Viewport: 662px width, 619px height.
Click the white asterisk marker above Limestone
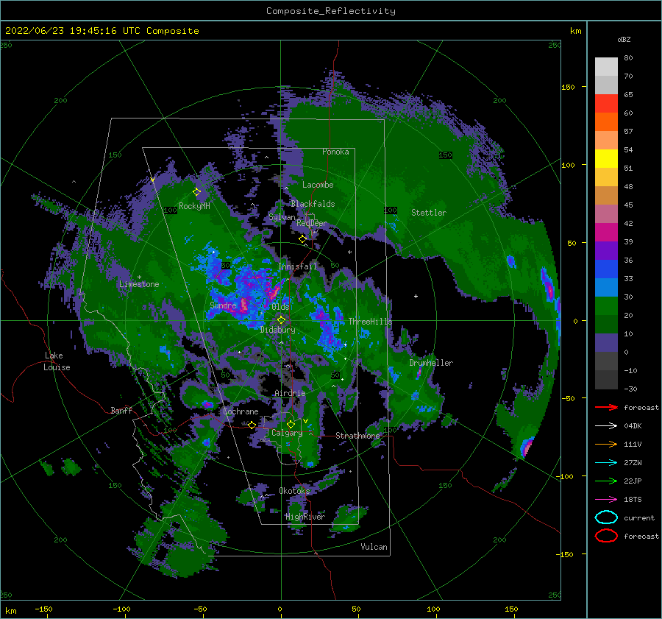pos(139,277)
